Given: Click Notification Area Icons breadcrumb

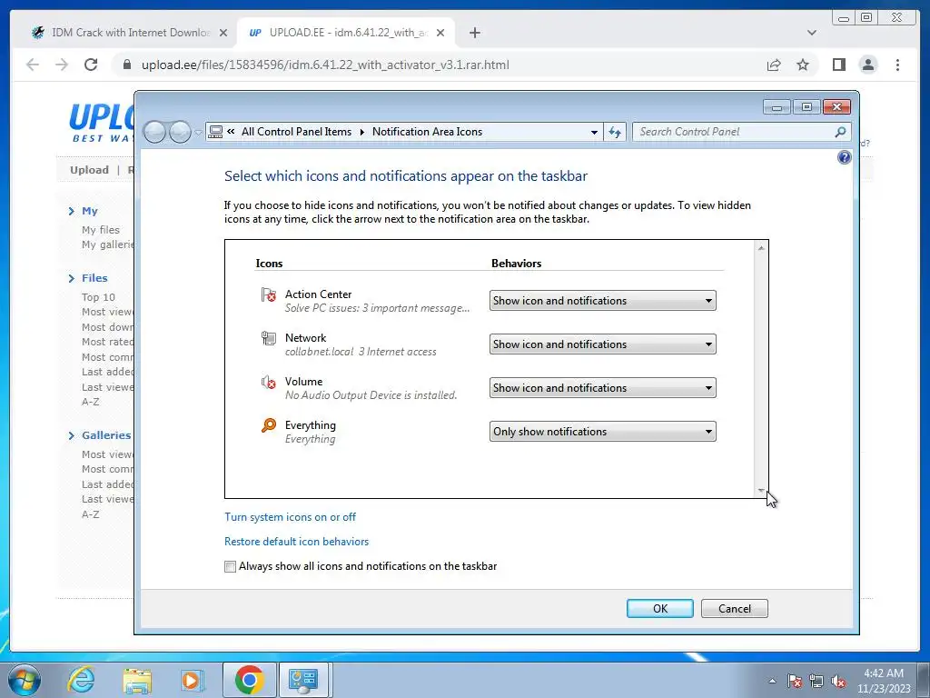Looking at the screenshot, I should [427, 132].
